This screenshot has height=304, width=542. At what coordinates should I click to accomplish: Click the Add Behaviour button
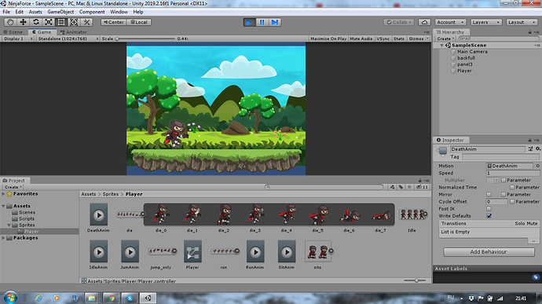[489, 252]
